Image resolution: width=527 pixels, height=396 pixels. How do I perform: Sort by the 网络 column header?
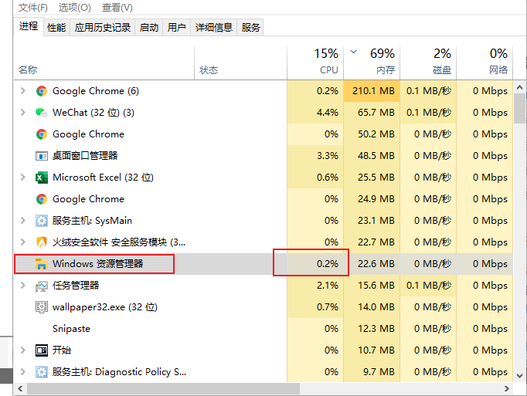(x=484, y=63)
